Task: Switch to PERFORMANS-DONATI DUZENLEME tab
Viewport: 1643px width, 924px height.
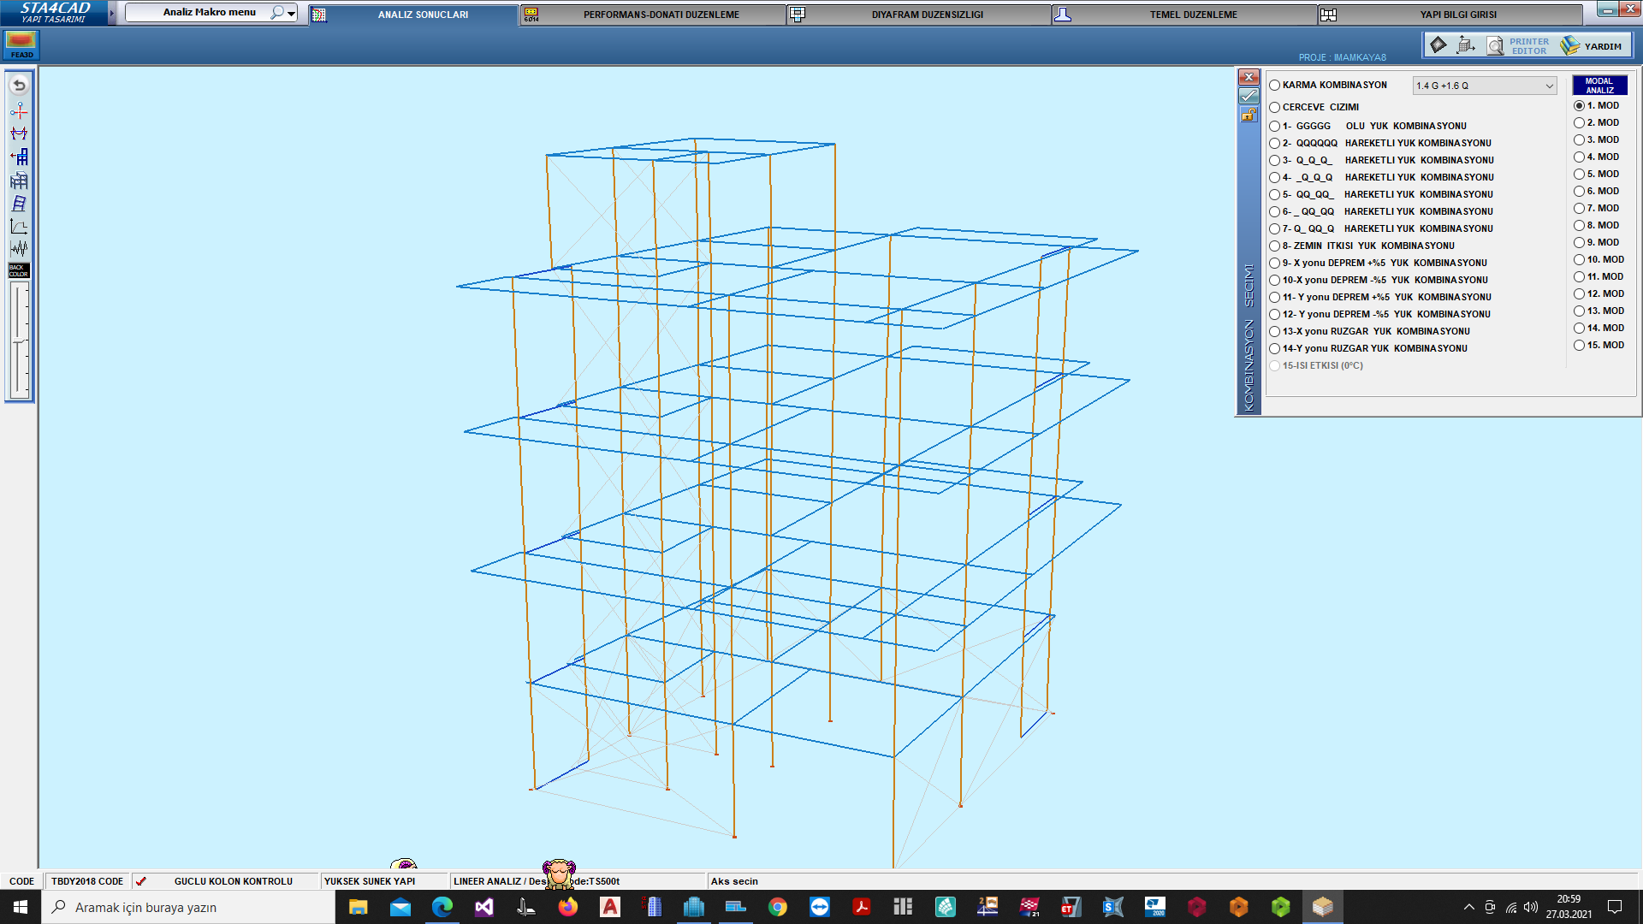Action: (661, 15)
